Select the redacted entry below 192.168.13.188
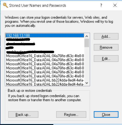Viewport: 122px width, 125px height. 45,39
